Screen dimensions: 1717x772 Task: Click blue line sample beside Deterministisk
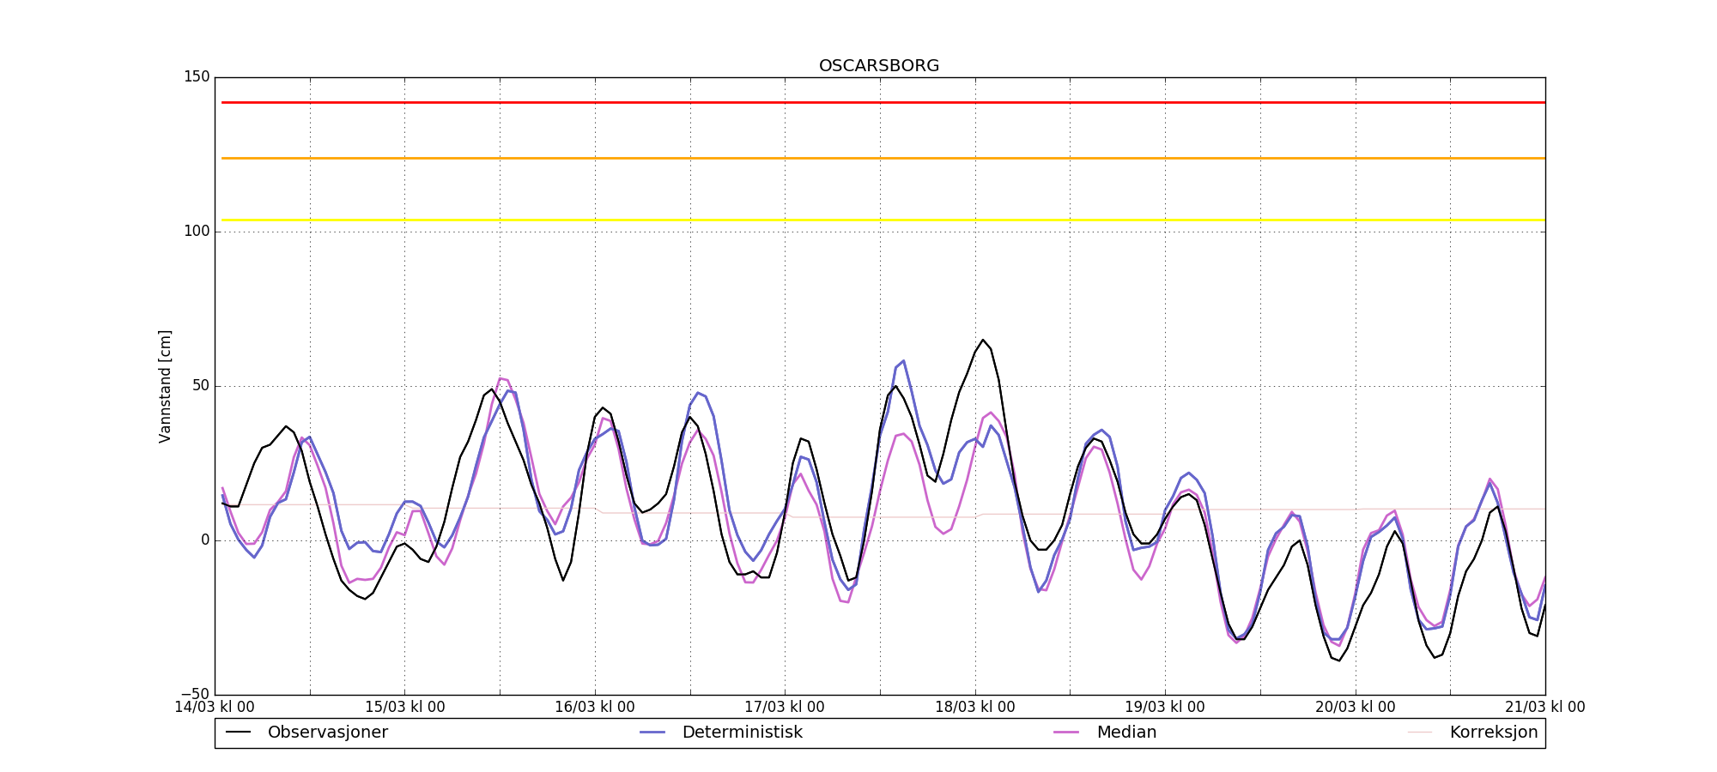click(x=652, y=733)
